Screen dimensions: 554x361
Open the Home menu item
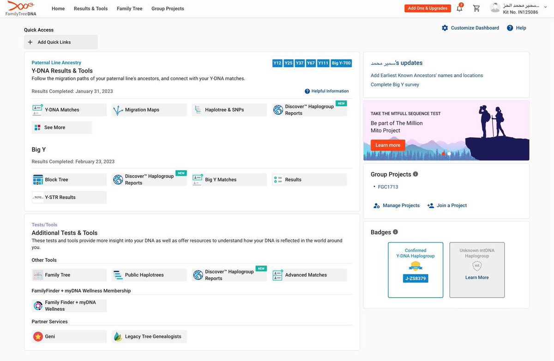pos(58,8)
